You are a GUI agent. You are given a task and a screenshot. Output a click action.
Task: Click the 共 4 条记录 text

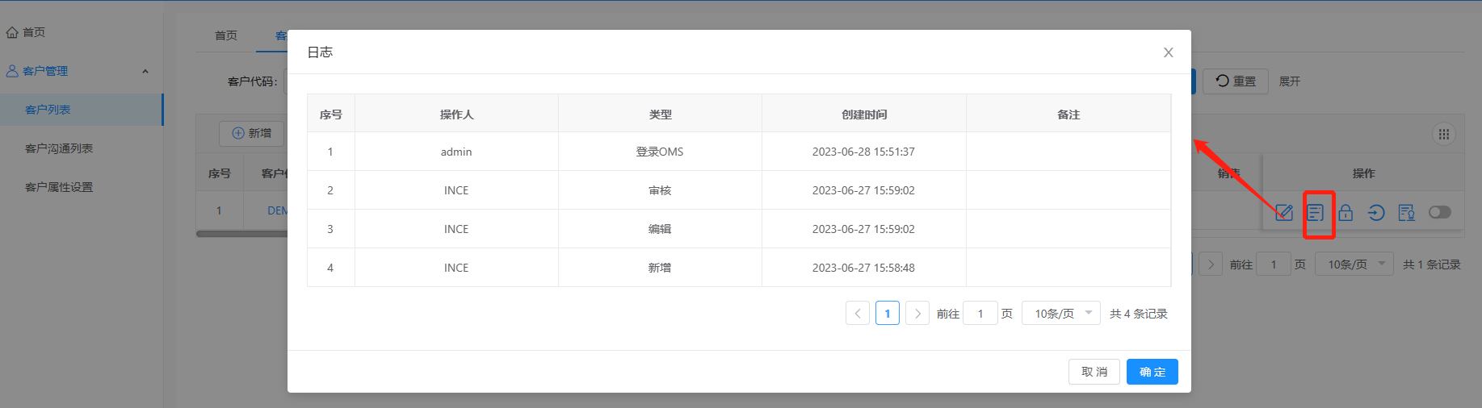point(1139,314)
